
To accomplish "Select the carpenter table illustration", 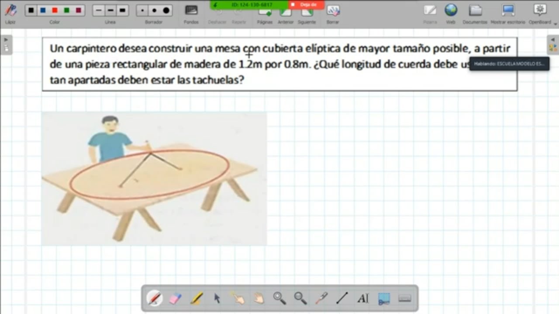I will click(154, 178).
